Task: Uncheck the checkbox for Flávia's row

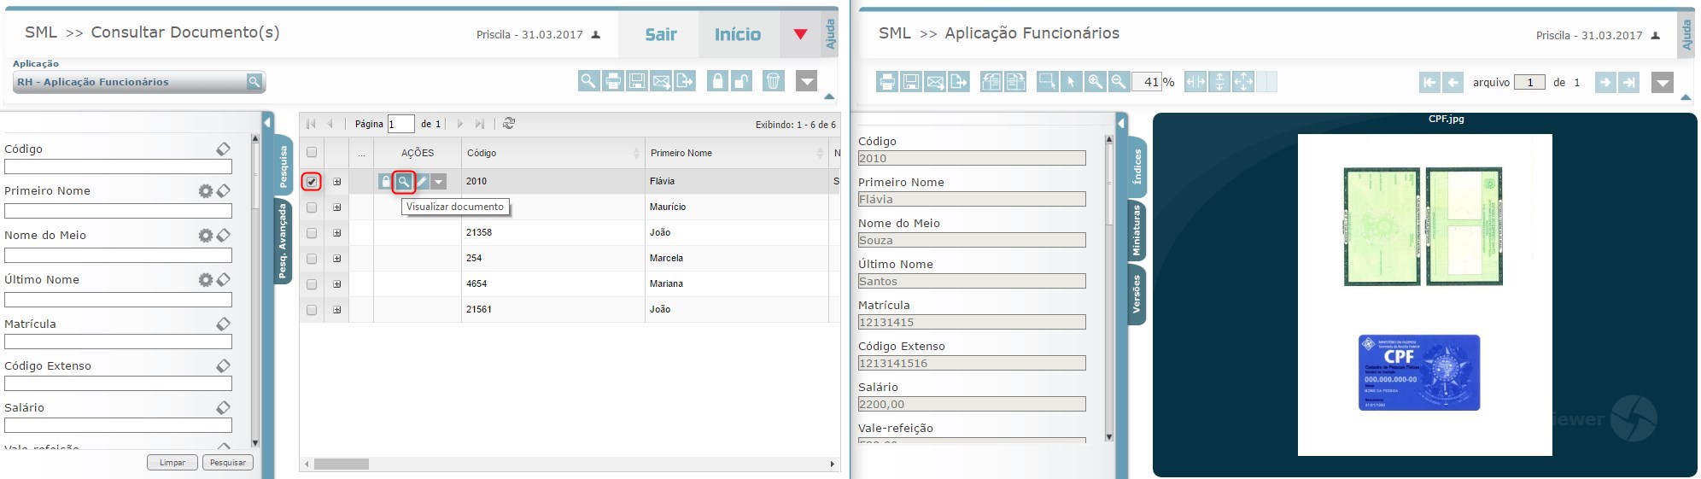Action: [312, 182]
